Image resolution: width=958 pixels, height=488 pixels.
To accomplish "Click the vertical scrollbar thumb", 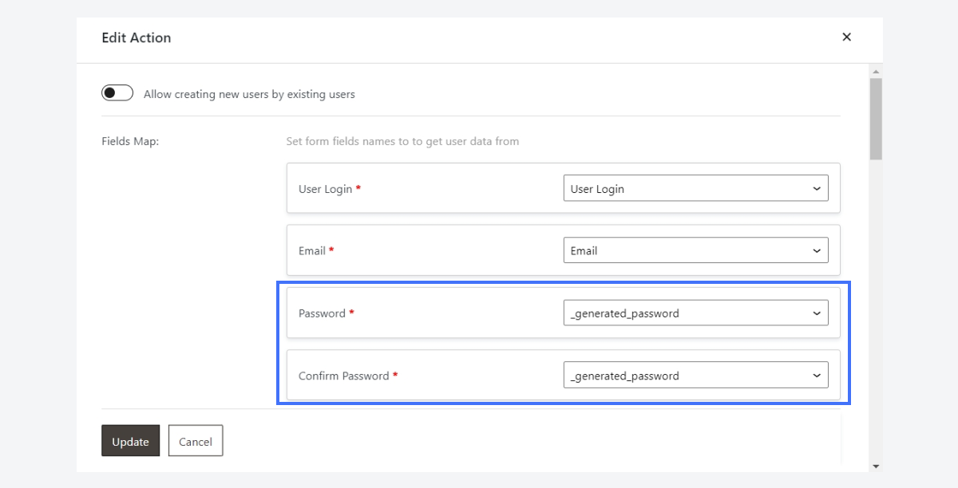I will coord(876,118).
